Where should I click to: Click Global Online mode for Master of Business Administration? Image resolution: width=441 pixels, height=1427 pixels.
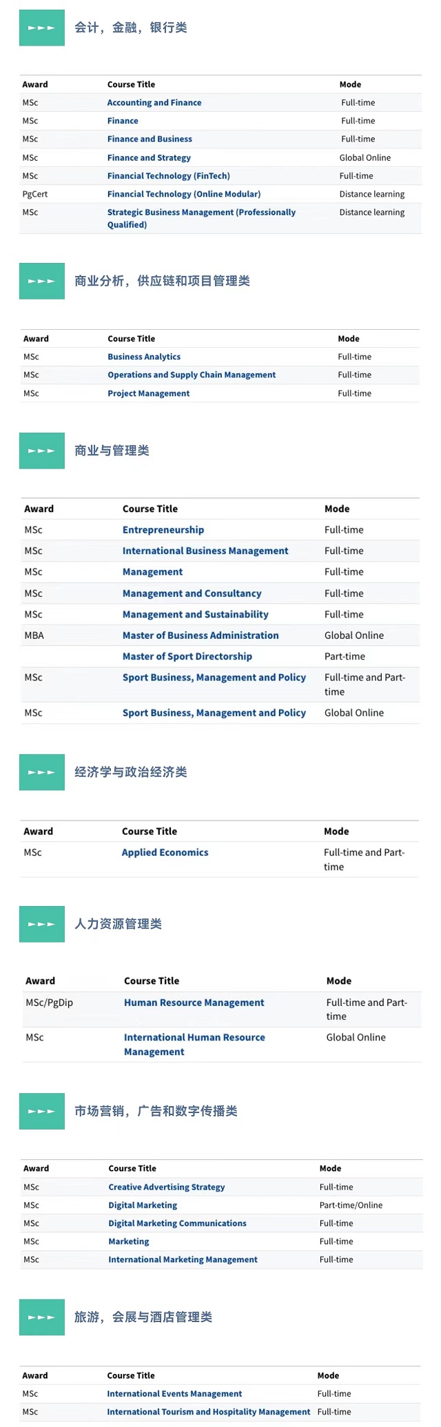pyautogui.click(x=354, y=636)
